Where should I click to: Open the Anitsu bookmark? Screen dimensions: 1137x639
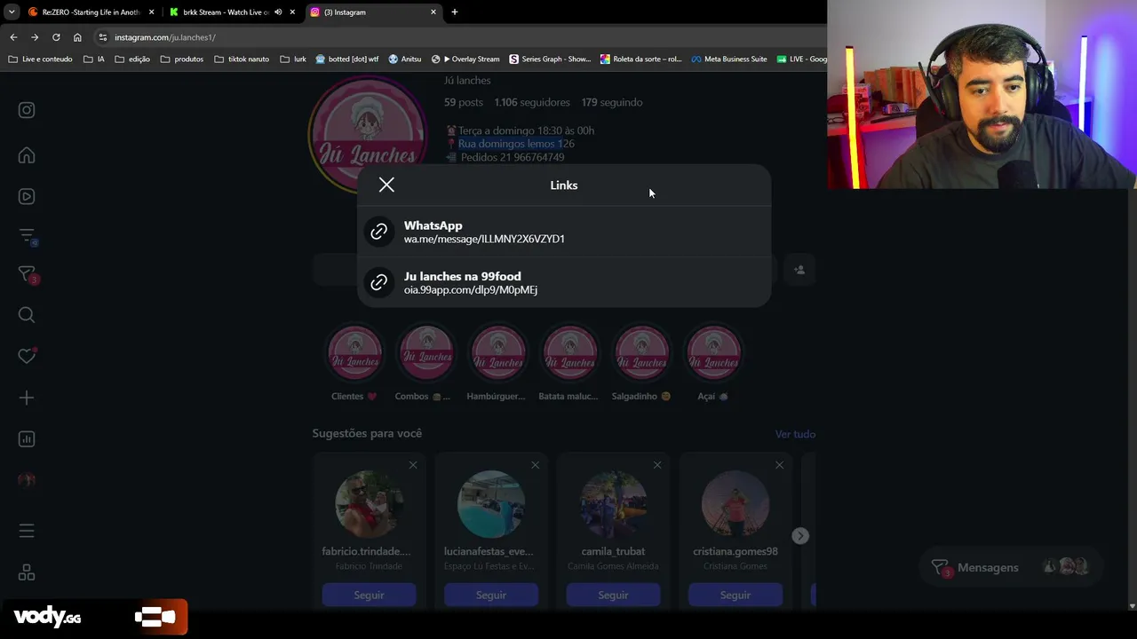coord(405,59)
